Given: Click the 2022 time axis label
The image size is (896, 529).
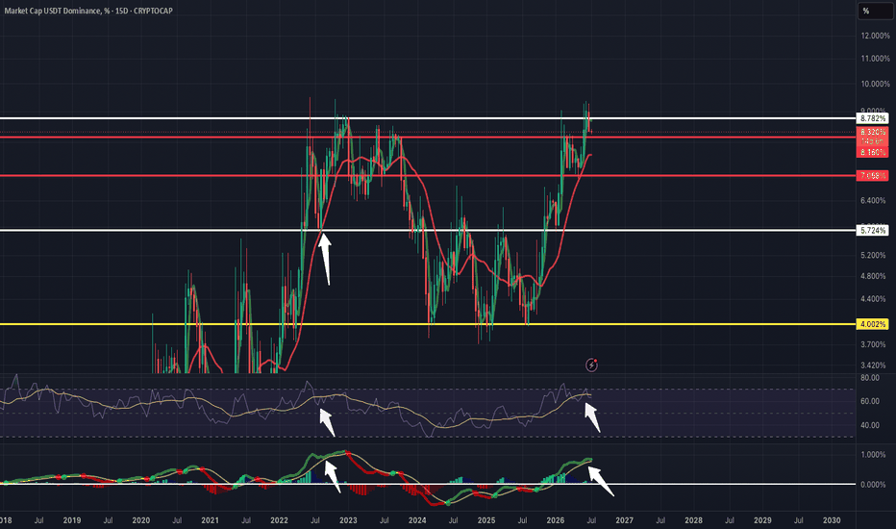Looking at the screenshot, I should point(280,520).
